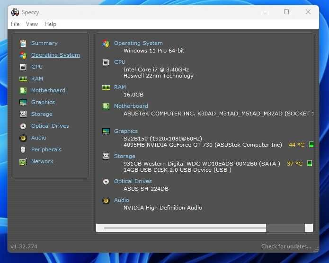Click the RAM heading link in summary
The height and width of the screenshot is (263, 329).
(x=120, y=87)
